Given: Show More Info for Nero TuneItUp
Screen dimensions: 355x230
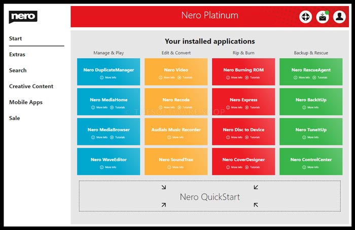Looking at the screenshot, I should pos(310,137).
